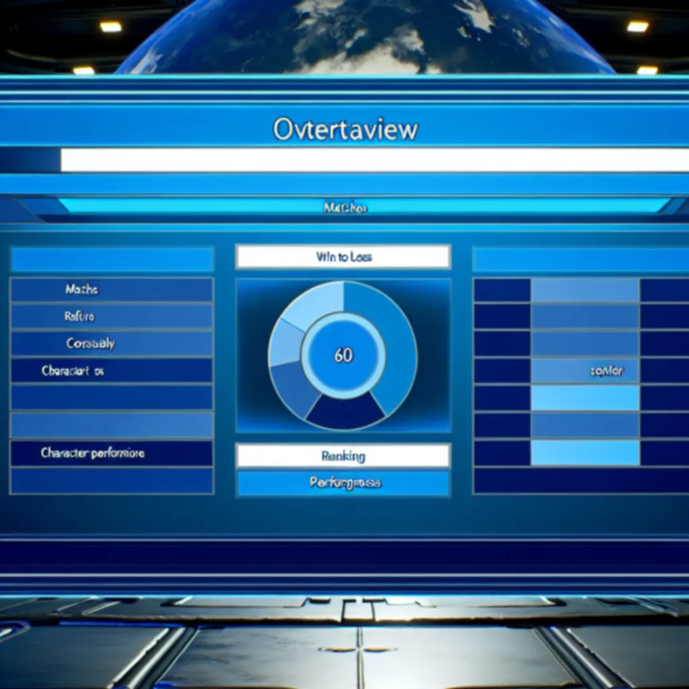Click the blank header above the left list
689x689 pixels.
click(x=112, y=260)
